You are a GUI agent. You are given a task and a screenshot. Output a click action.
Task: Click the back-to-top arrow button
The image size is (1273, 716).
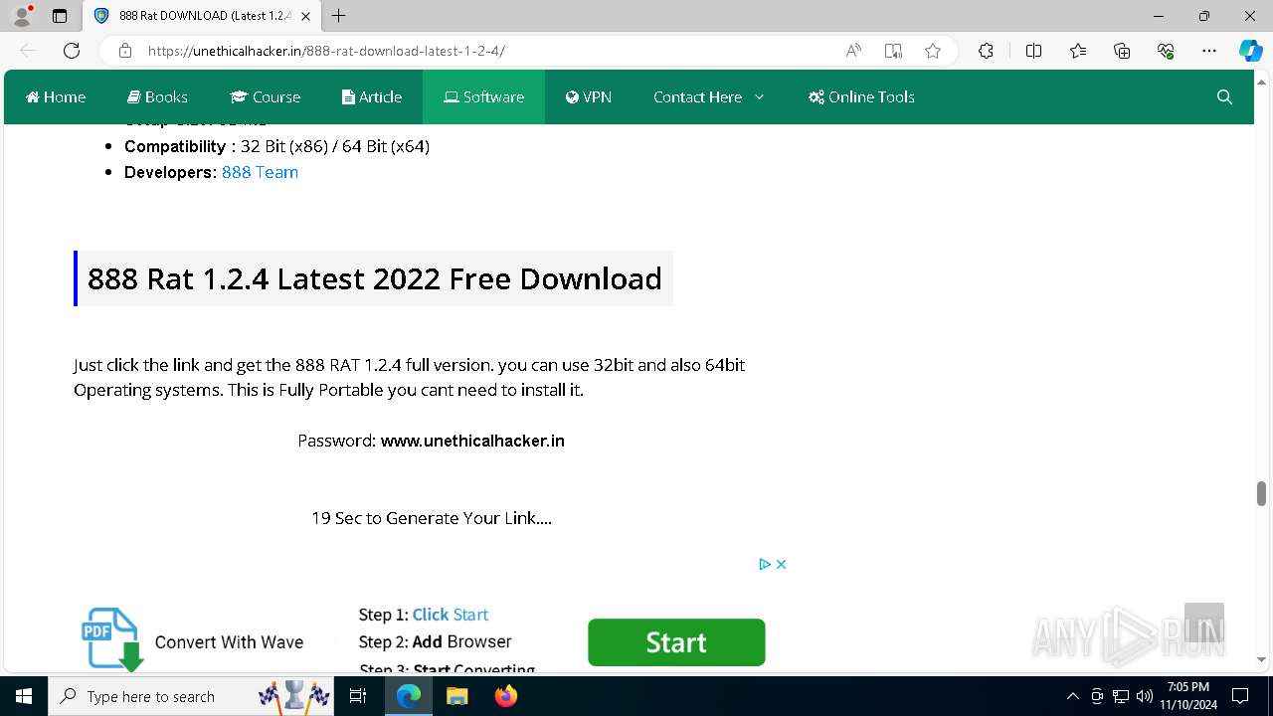click(1203, 623)
